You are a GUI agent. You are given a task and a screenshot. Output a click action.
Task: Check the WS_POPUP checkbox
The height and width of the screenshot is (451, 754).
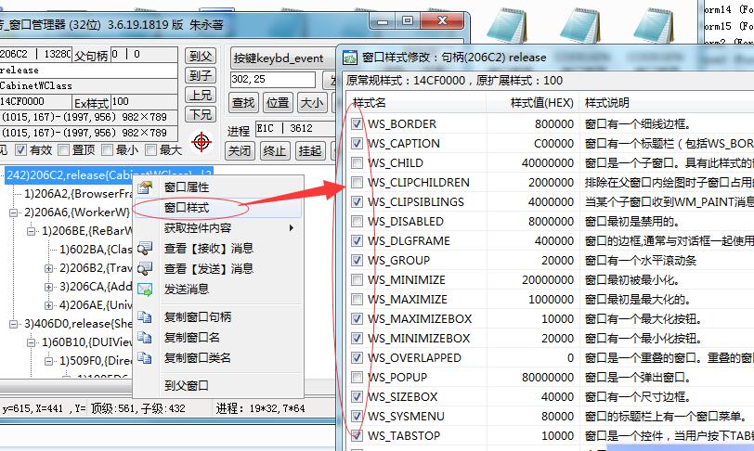357,378
